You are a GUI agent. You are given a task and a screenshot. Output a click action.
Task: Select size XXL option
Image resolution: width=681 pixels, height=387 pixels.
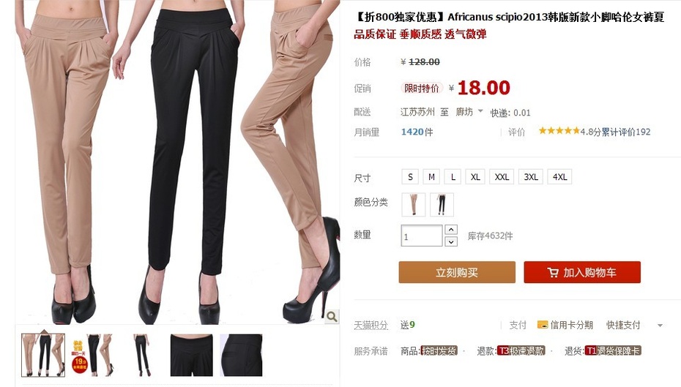click(502, 176)
